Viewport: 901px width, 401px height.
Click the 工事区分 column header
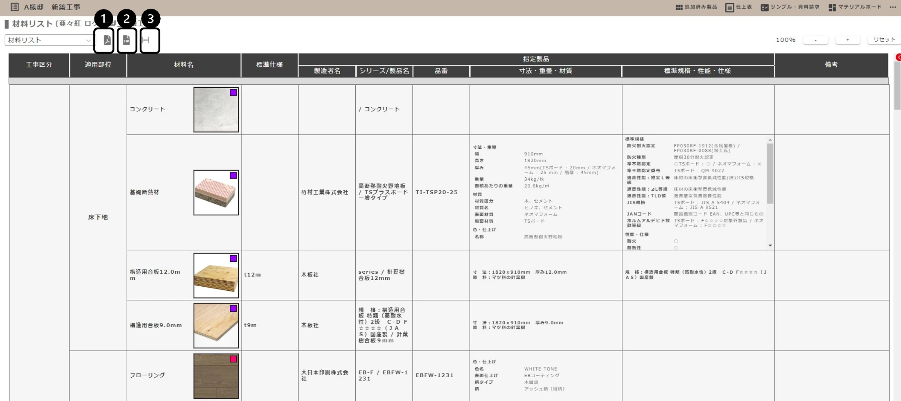[x=39, y=65]
